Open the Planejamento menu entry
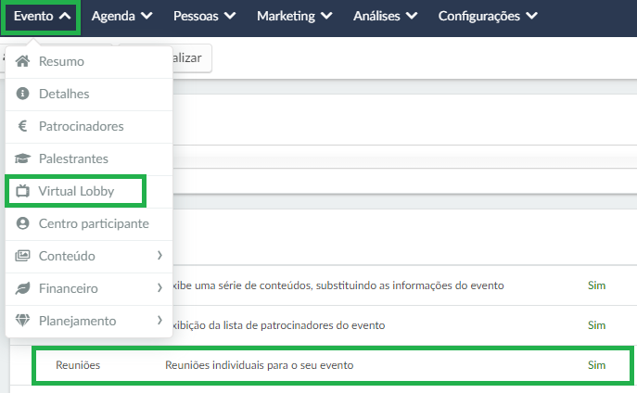Screen dimensions: 637x393 click(x=89, y=322)
